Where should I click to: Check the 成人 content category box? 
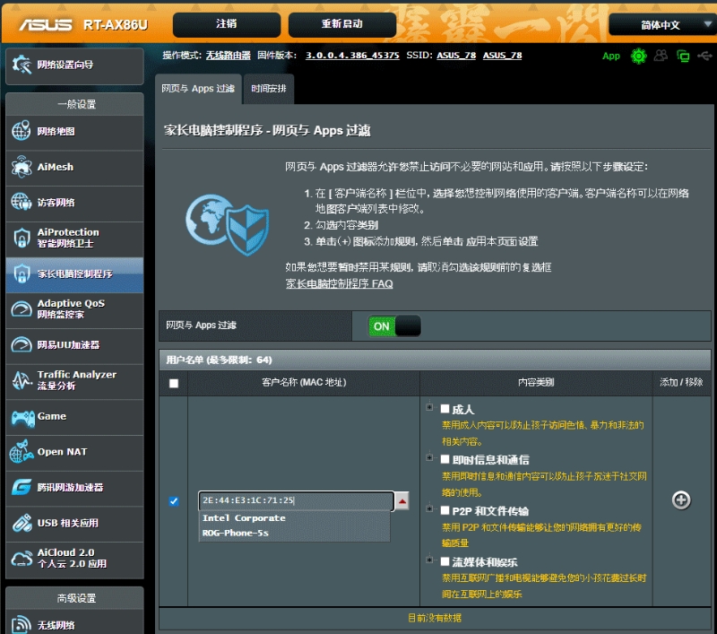point(445,409)
